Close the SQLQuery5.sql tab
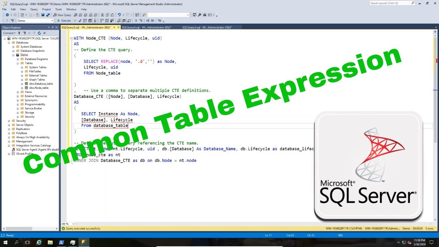439x247 pixels. 118,27
